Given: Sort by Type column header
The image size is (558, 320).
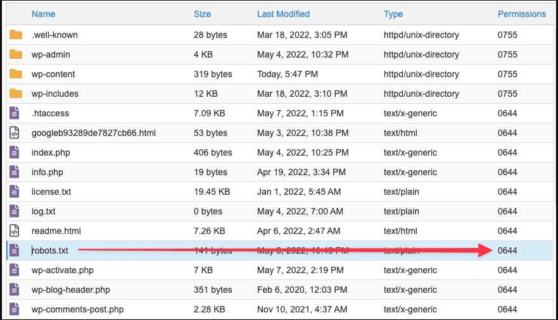Looking at the screenshot, I should pyautogui.click(x=393, y=14).
